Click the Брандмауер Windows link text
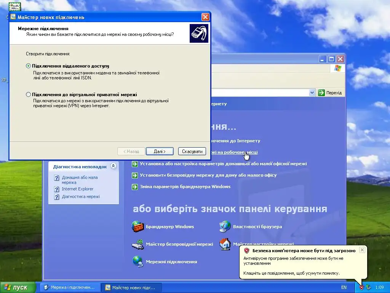The height and width of the screenshot is (293, 390). [170, 227]
